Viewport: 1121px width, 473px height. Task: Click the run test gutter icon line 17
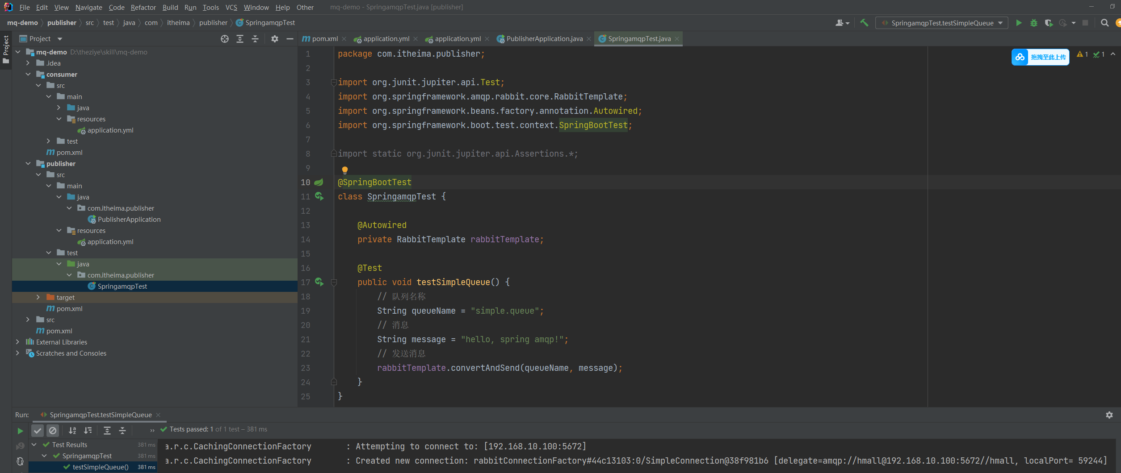[319, 282]
